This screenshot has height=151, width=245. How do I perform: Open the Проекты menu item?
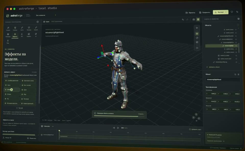190,13
